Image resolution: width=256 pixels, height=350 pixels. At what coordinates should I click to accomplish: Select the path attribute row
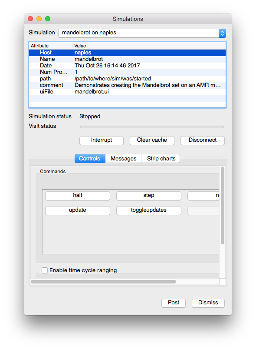127,79
